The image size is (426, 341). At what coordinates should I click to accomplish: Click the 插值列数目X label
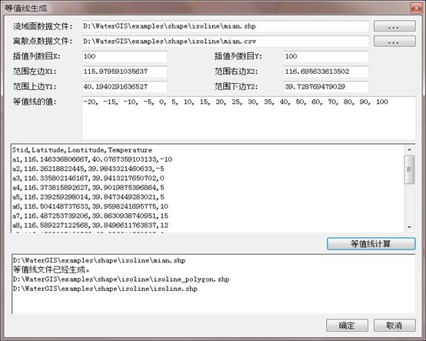(36, 56)
